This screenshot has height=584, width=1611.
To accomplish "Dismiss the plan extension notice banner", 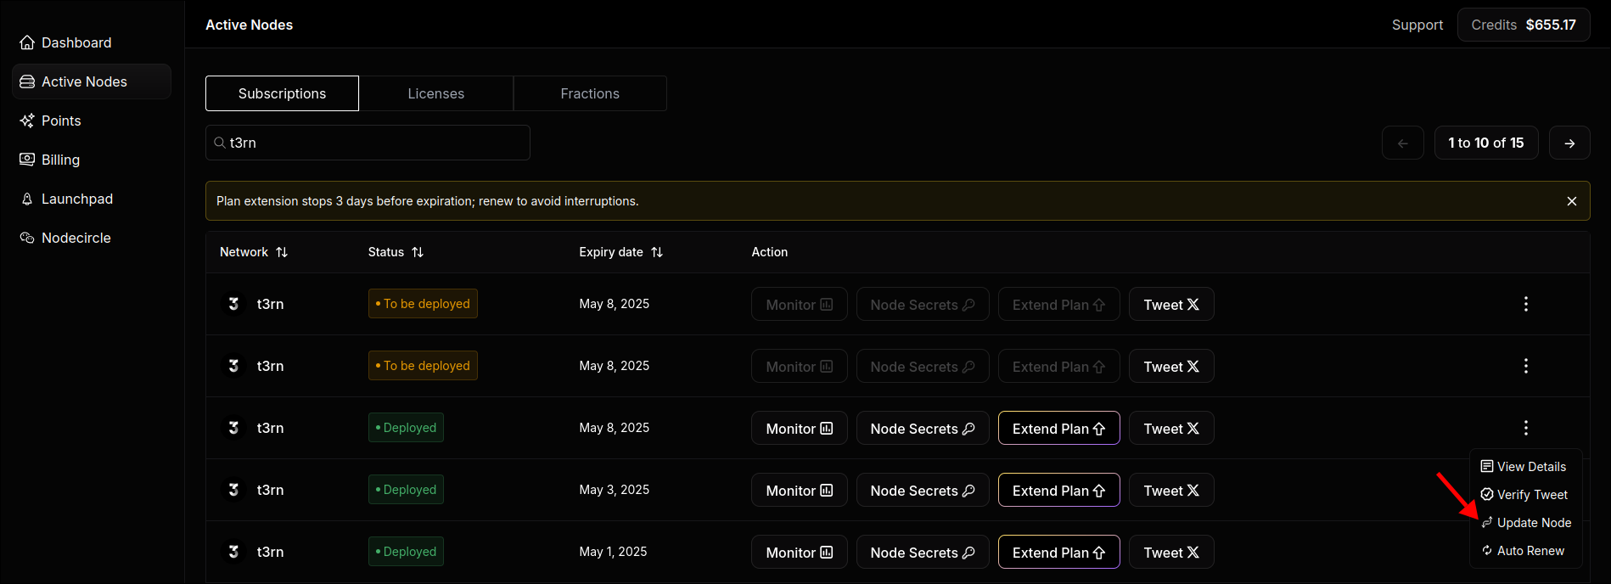I will click(1572, 201).
